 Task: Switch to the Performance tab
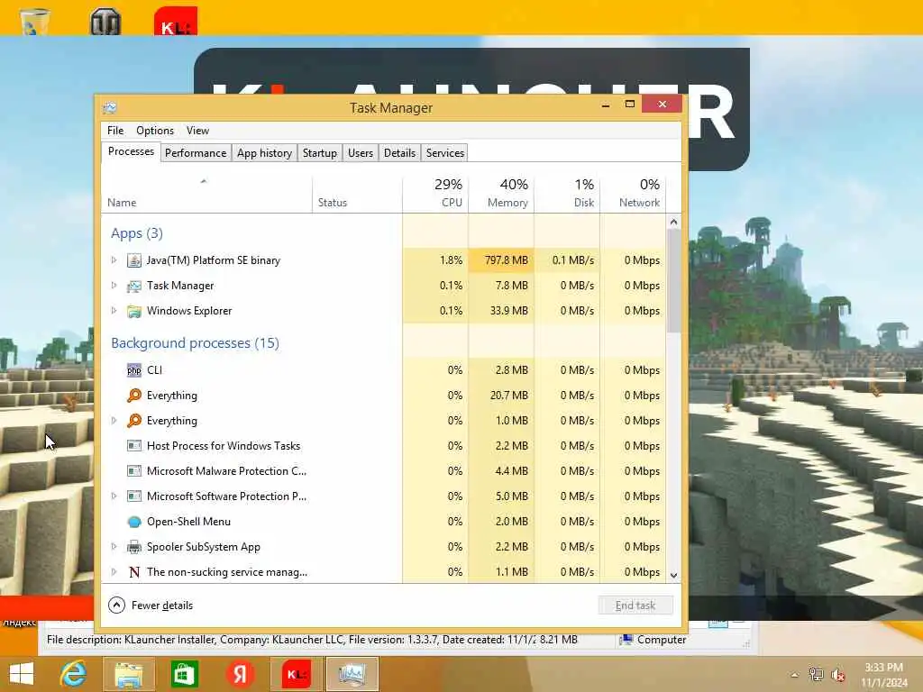click(x=196, y=153)
